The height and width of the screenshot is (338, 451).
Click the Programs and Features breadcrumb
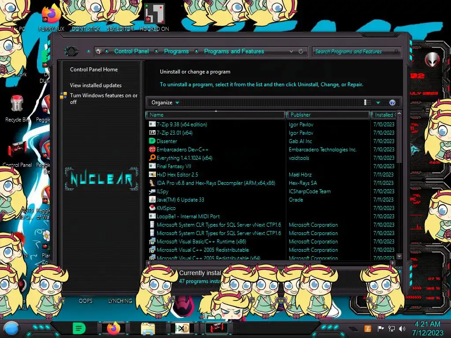click(x=234, y=51)
